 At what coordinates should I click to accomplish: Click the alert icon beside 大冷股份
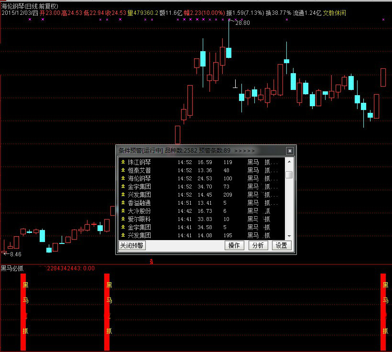123,211
